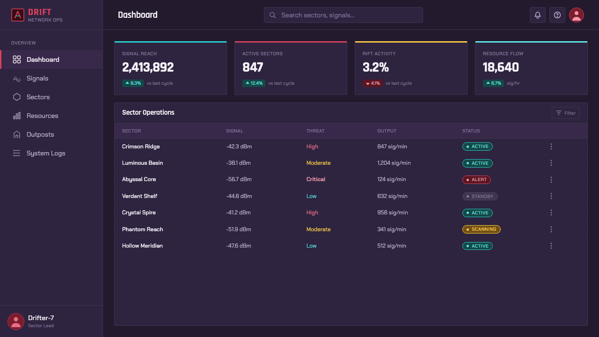This screenshot has width=599, height=337.
Task: Click the 8.3% change badge
Action: pyautogui.click(x=133, y=83)
